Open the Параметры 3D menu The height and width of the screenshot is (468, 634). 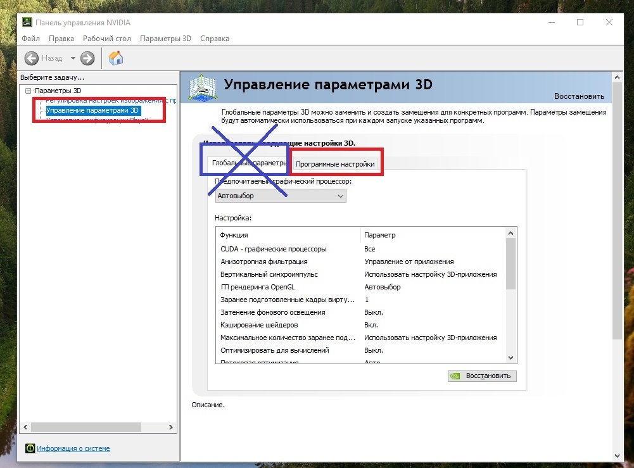(165, 39)
